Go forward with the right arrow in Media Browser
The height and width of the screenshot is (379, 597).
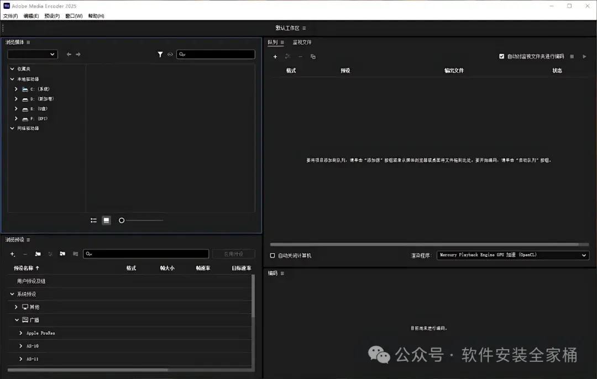pyautogui.click(x=78, y=54)
